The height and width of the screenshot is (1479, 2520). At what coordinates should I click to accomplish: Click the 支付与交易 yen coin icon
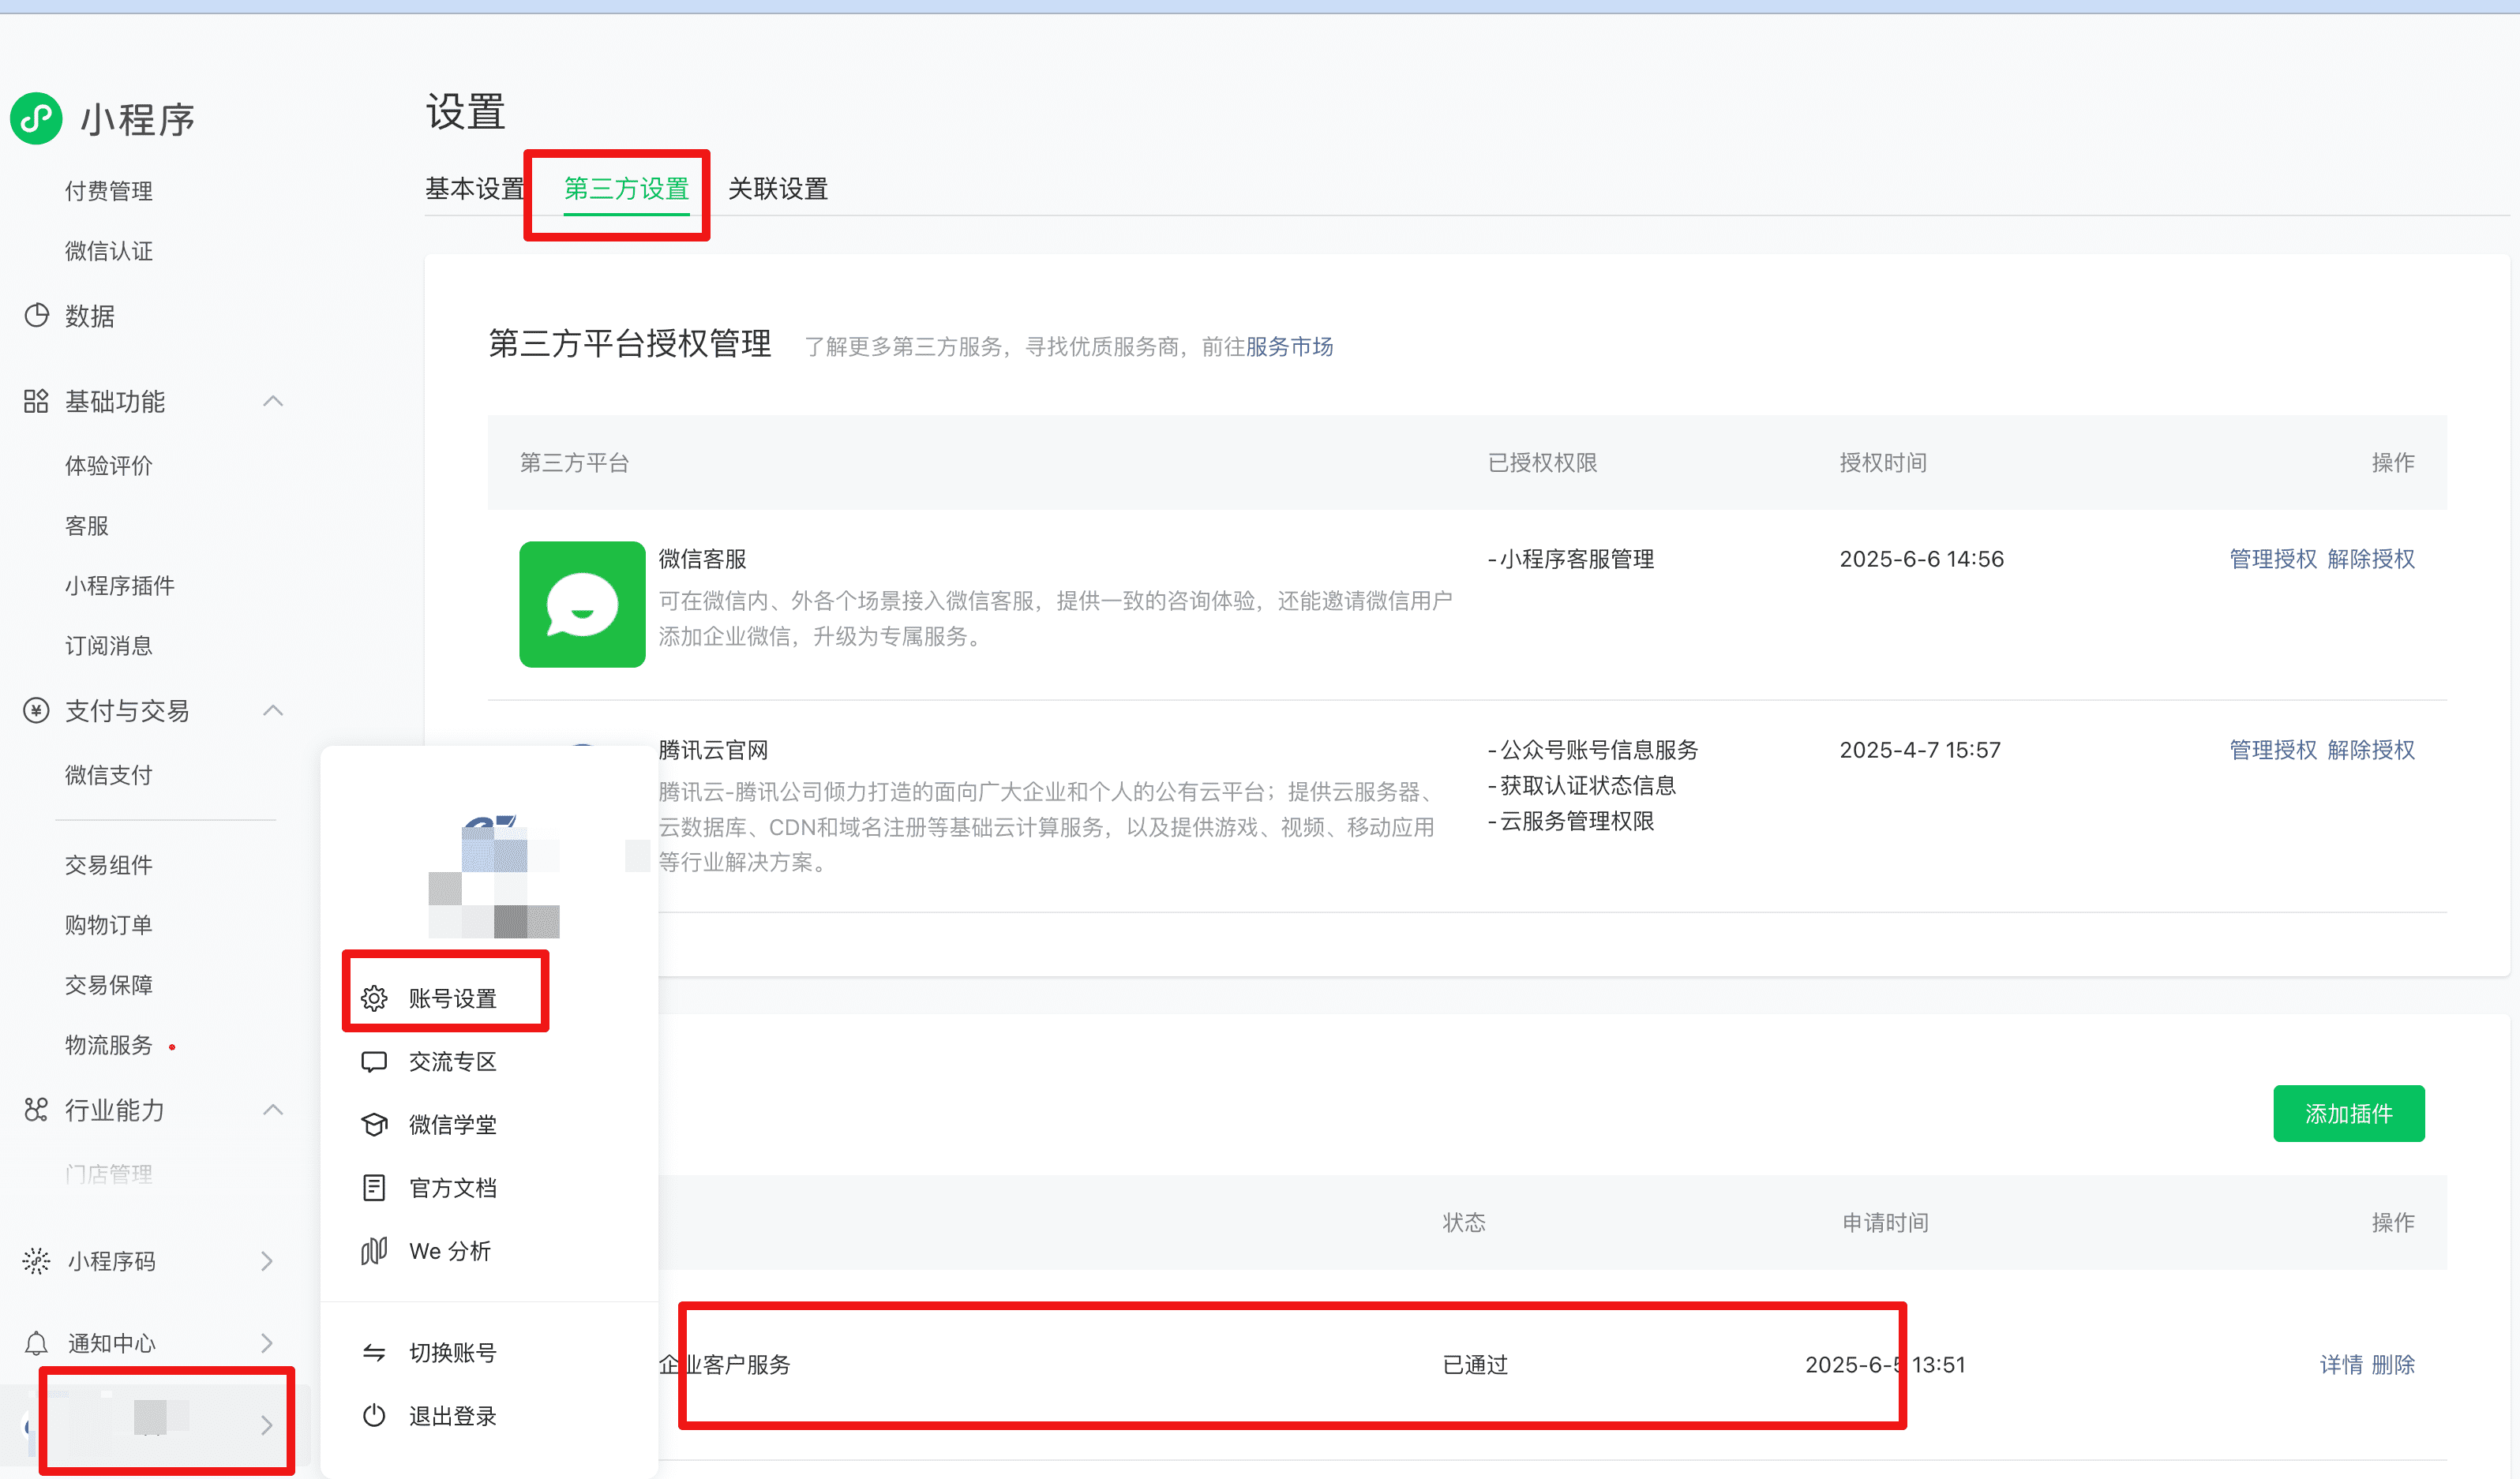[x=36, y=711]
